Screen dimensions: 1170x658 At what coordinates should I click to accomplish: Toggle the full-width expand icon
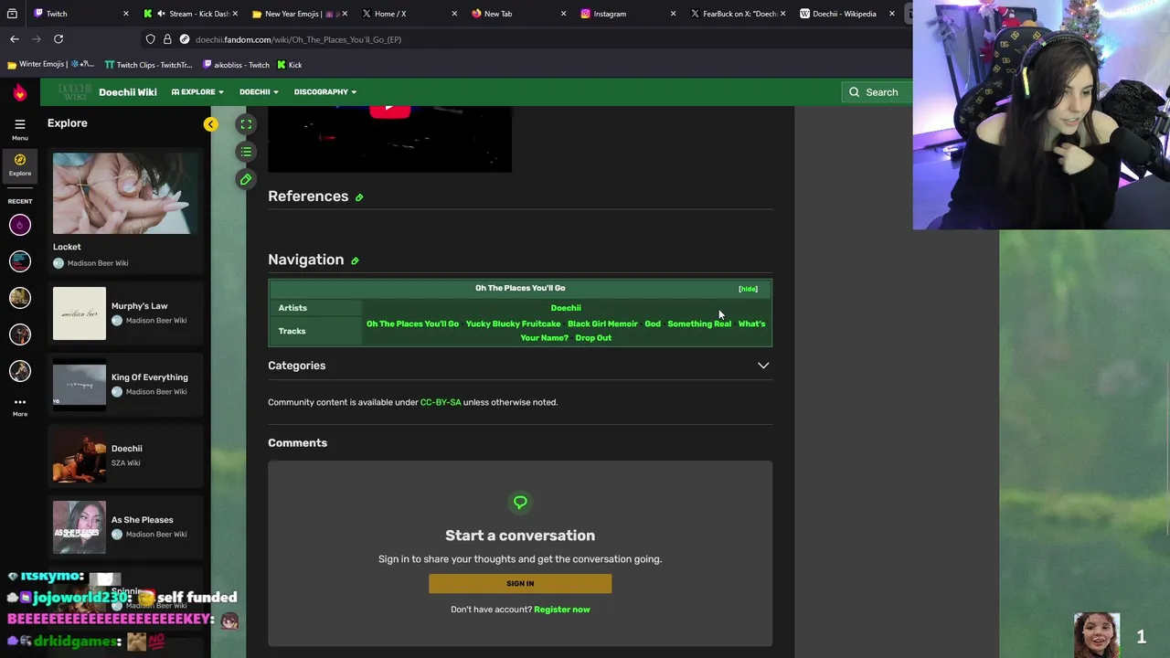coord(246,124)
